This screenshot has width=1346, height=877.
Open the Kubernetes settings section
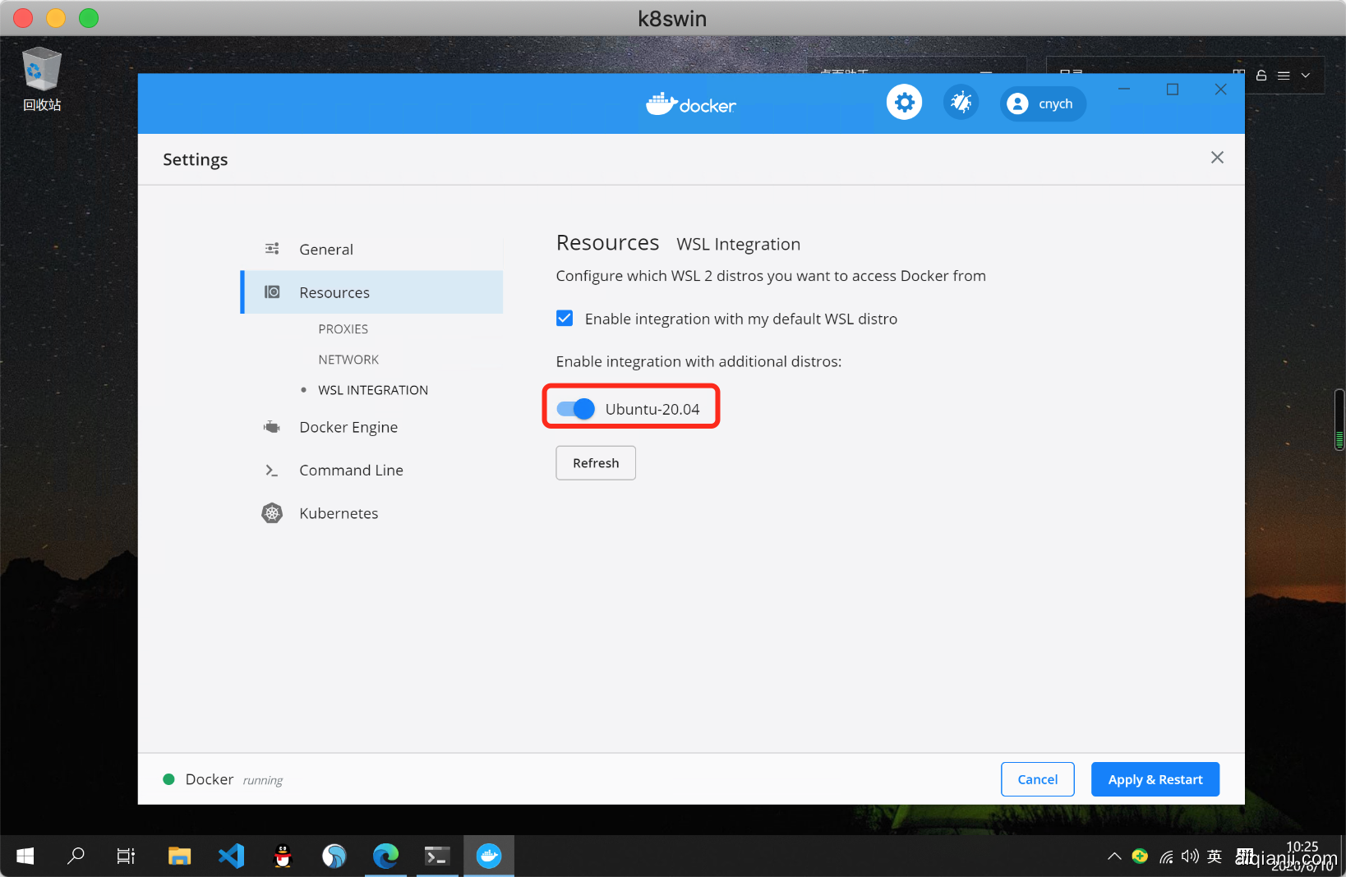[x=339, y=513]
